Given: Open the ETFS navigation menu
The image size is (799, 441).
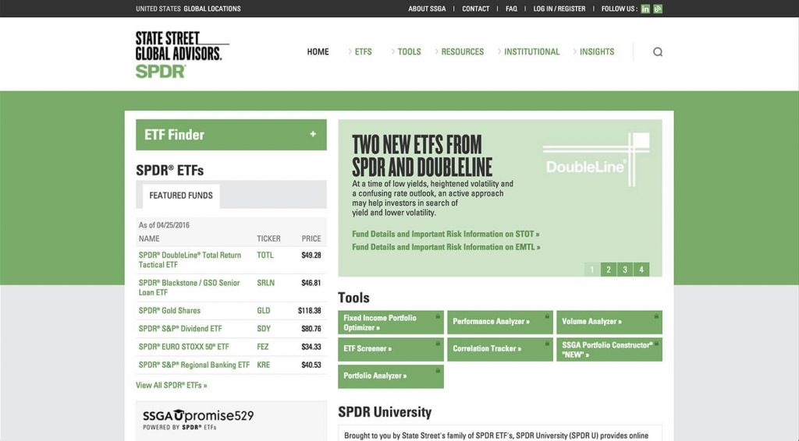Looking at the screenshot, I should tap(364, 52).
